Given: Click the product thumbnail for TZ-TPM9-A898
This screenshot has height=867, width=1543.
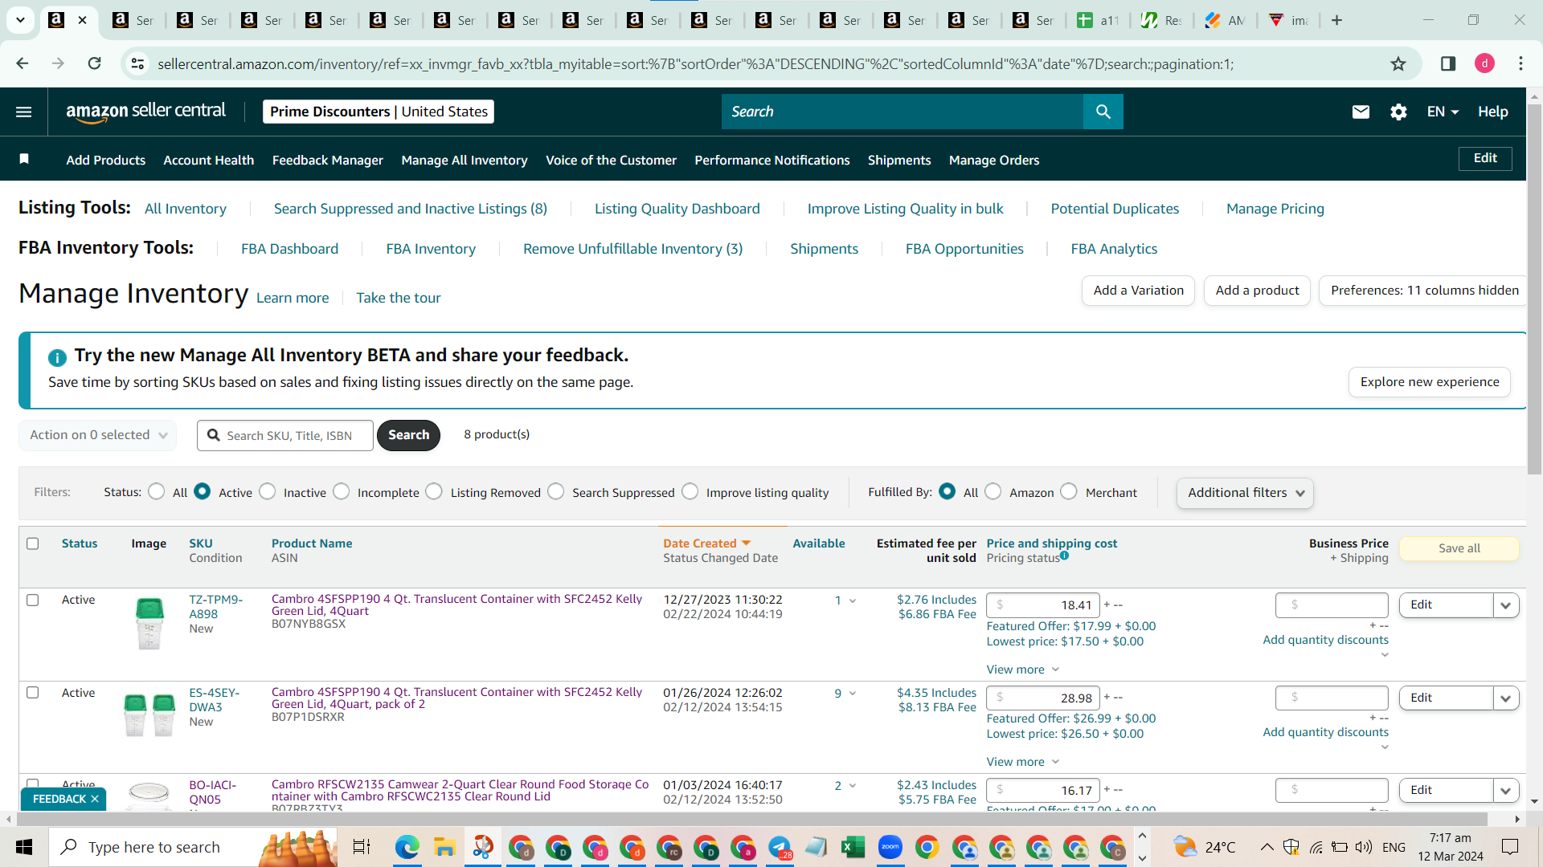Looking at the screenshot, I should (149, 623).
